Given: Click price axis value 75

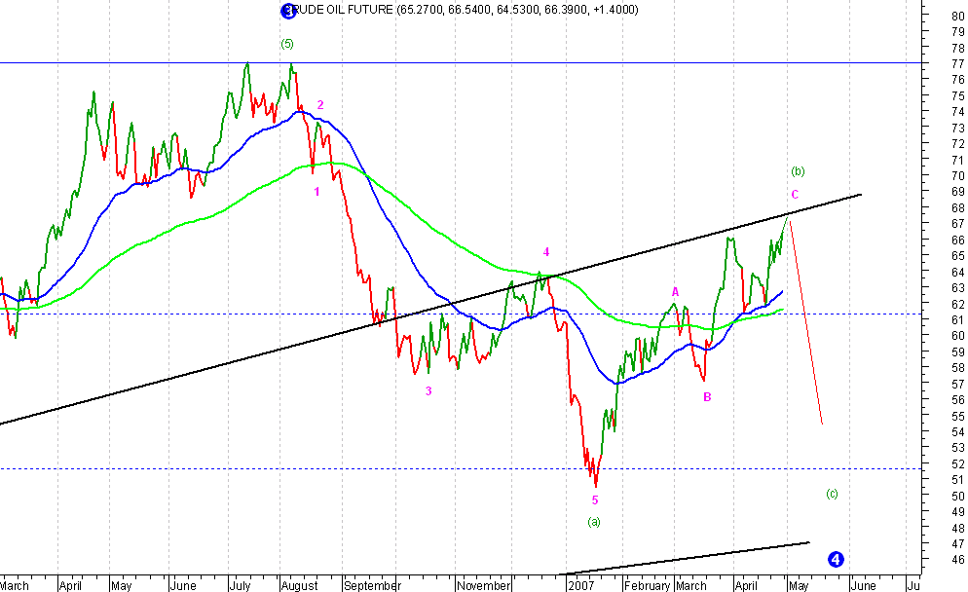Looking at the screenshot, I should click(x=958, y=95).
